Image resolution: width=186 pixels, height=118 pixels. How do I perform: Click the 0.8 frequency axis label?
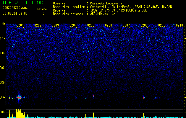point(2,83)
